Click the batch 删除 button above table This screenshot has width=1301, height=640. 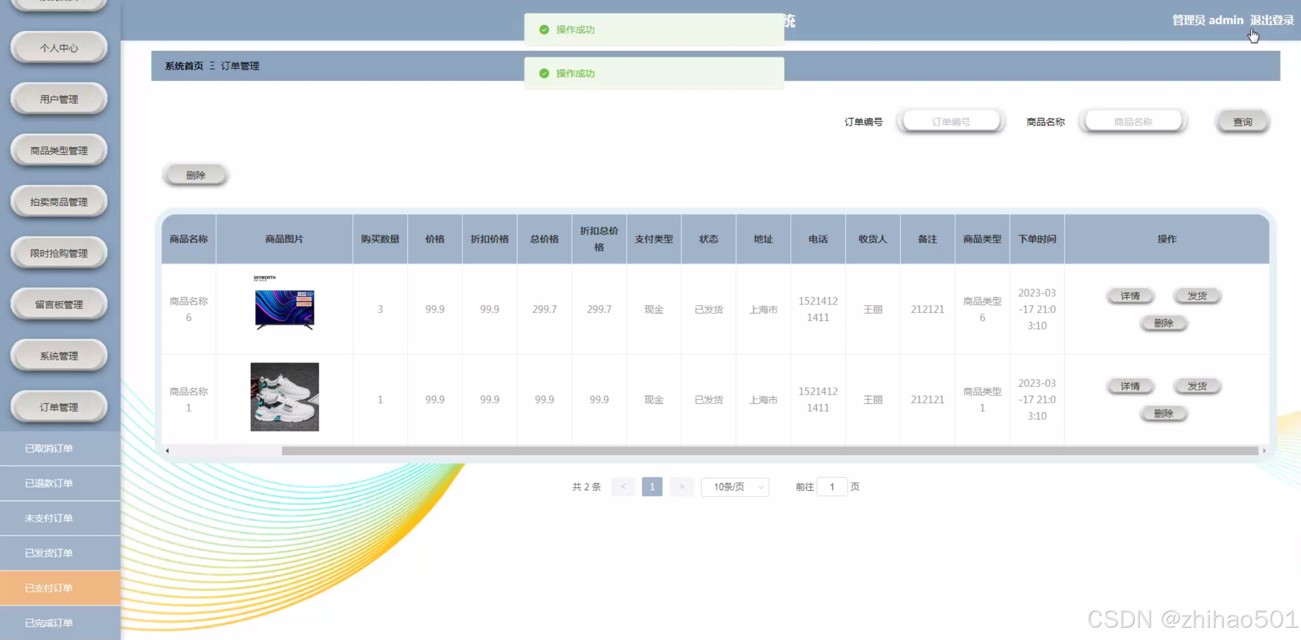coord(196,175)
